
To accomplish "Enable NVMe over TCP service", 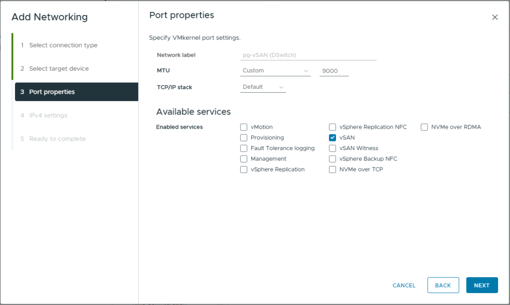I will pyautogui.click(x=333, y=169).
